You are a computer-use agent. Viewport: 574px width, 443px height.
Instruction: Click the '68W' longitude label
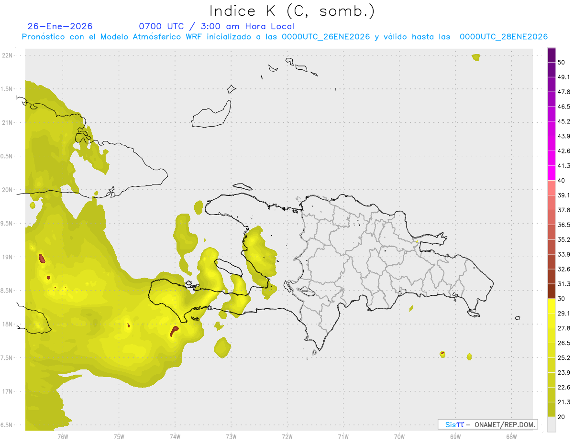point(511,436)
